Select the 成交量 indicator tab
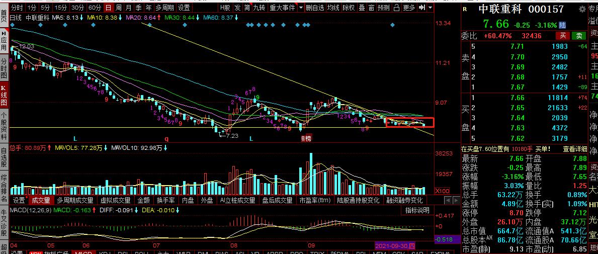Image resolution: width=598 pixels, height=254 pixels. pyautogui.click(x=41, y=200)
